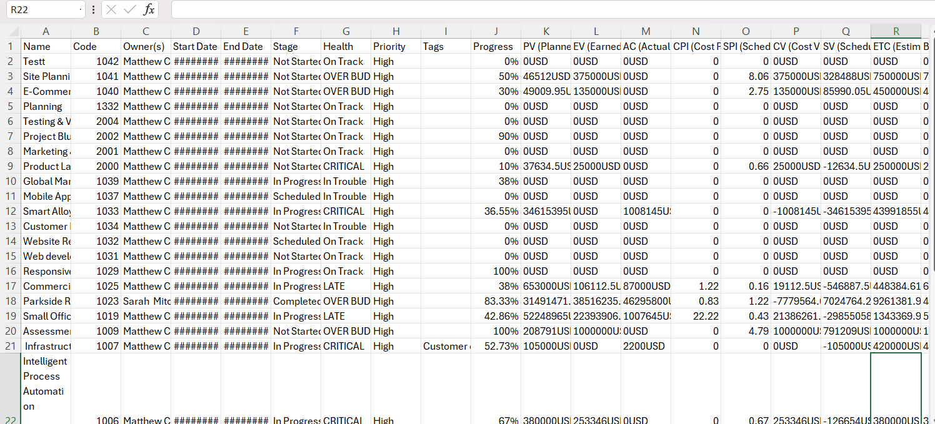The height and width of the screenshot is (424, 935).
Task: Click the Parkside R name cell
Action: pyautogui.click(x=46, y=301)
